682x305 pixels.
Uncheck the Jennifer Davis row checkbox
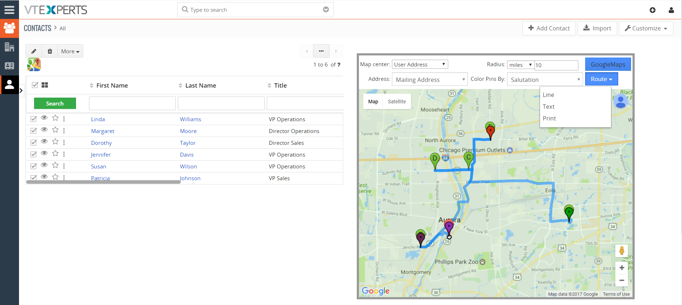tap(33, 154)
